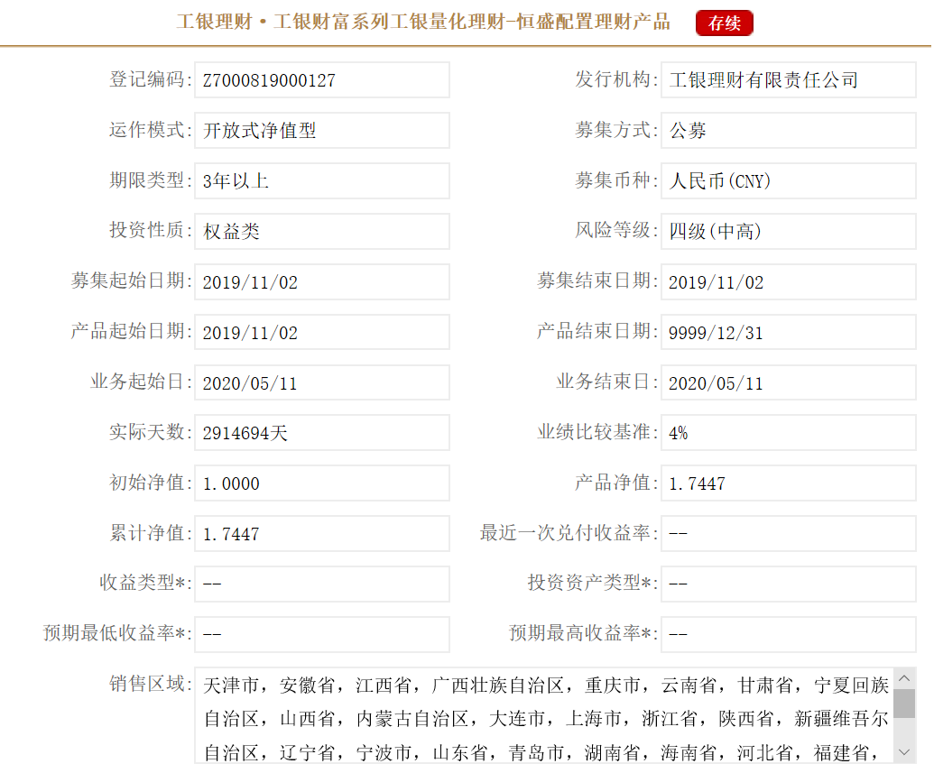Image resolution: width=934 pixels, height=773 pixels.
Task: Click the 最近一次兑付收益率 field
Action: click(x=788, y=534)
